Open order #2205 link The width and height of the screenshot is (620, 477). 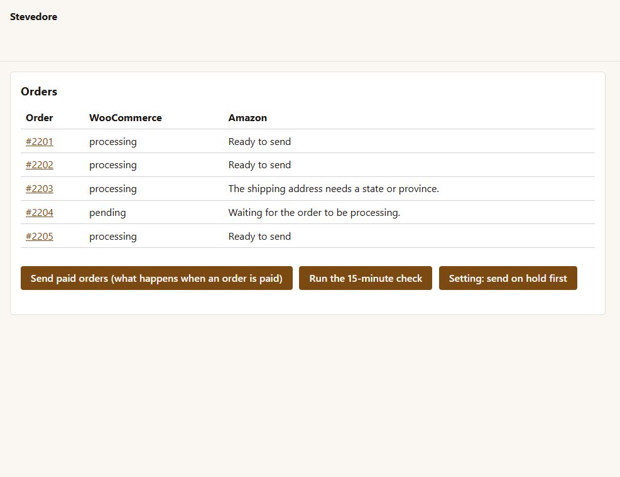pyautogui.click(x=39, y=237)
